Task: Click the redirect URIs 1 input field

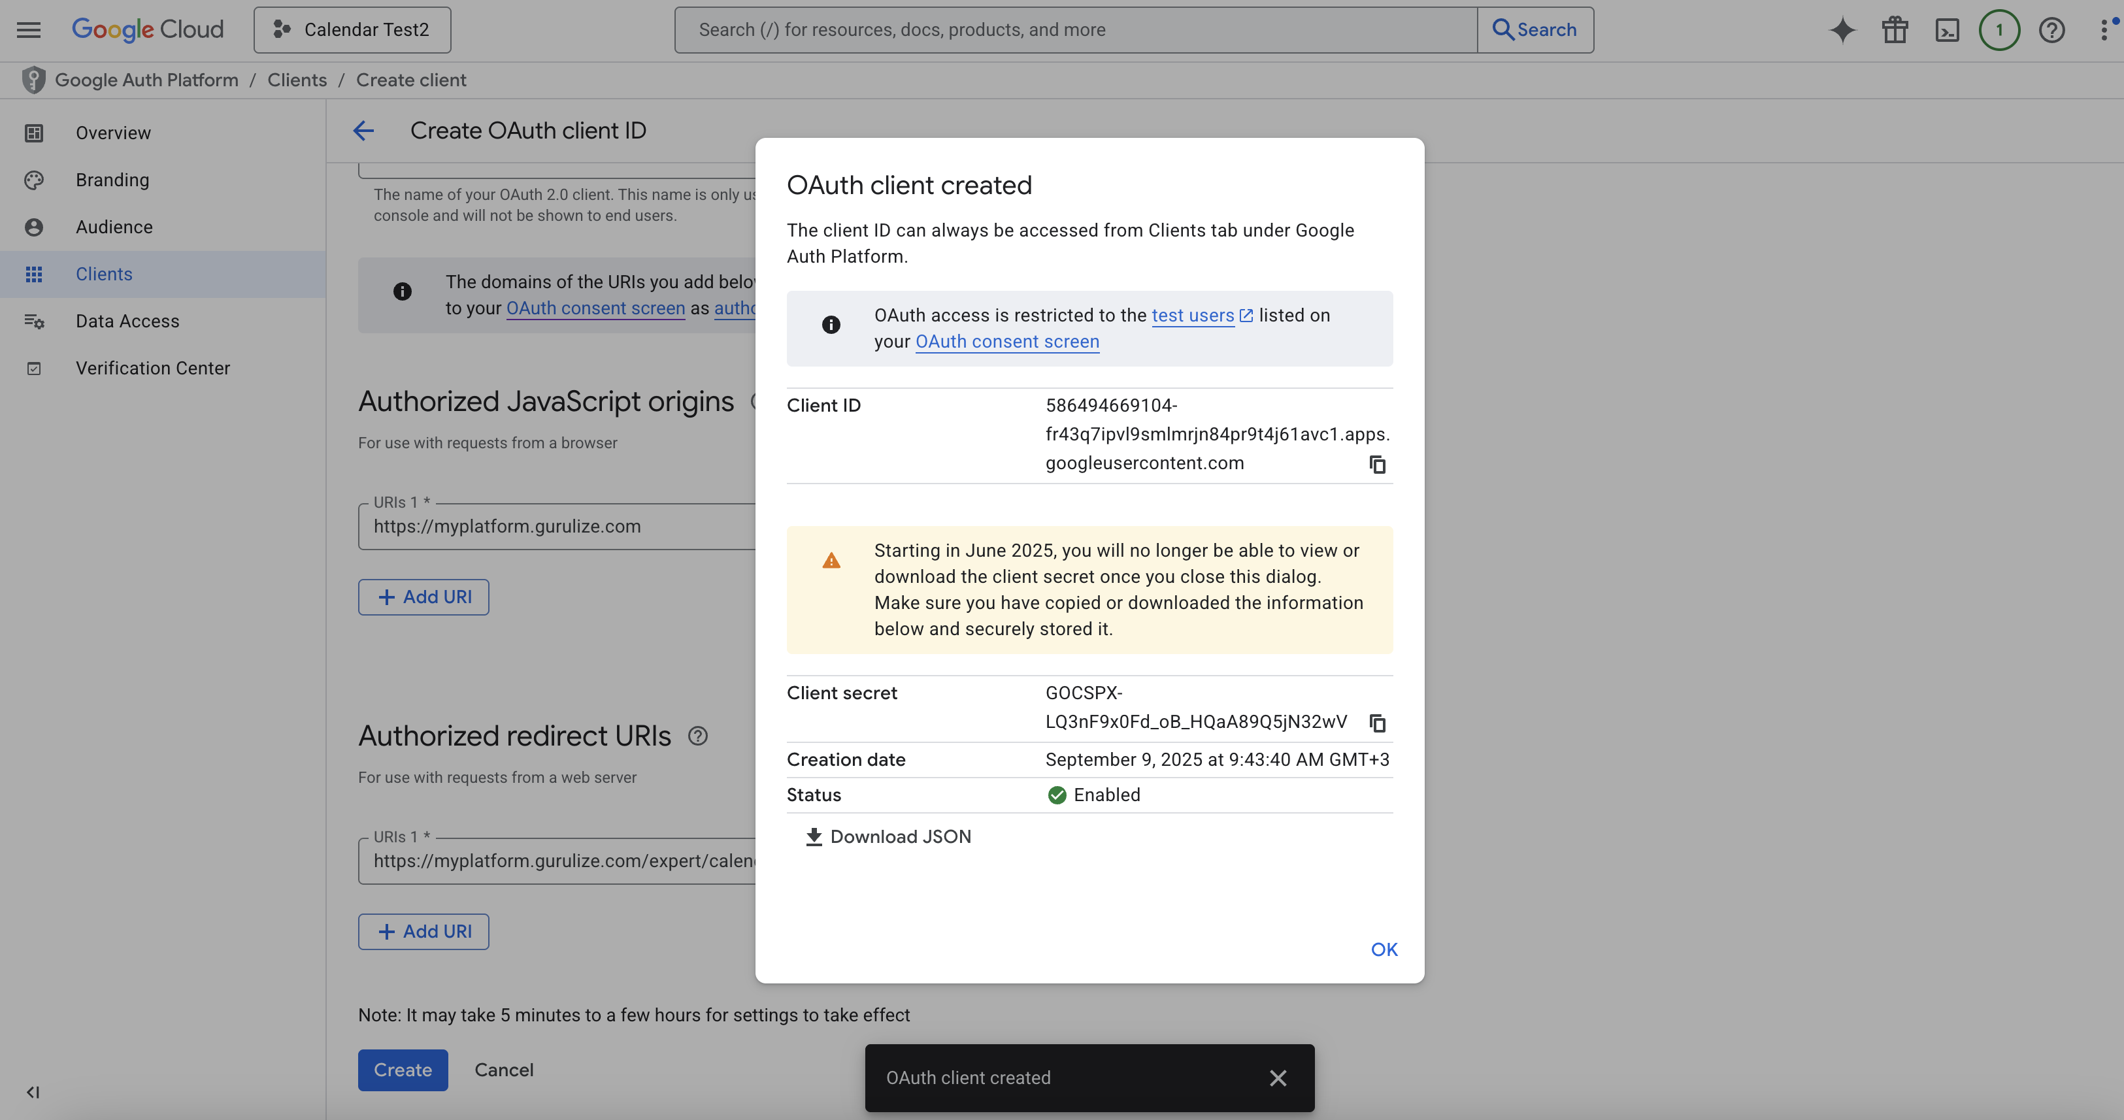Action: (x=557, y=861)
